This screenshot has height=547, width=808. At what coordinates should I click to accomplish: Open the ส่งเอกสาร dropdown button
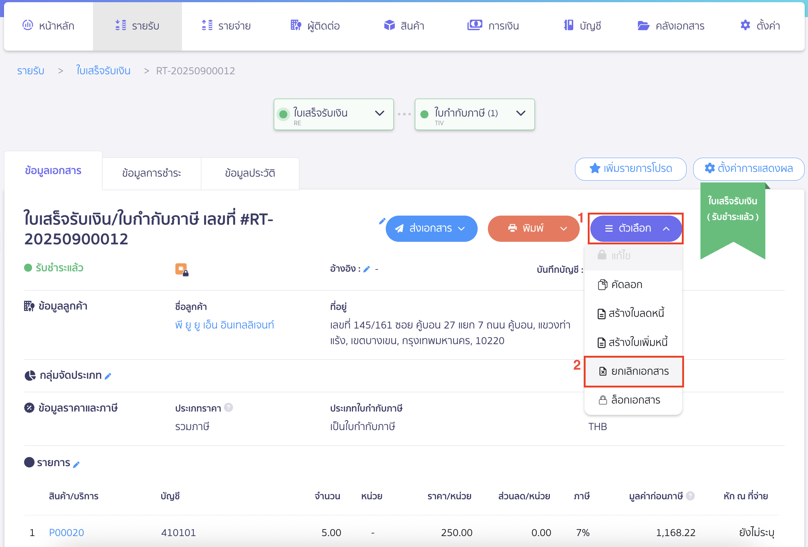click(431, 228)
